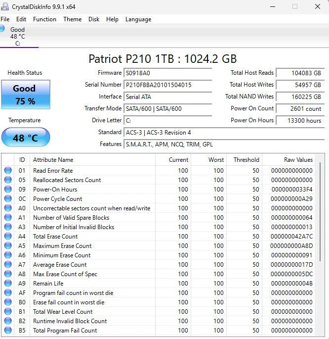Click the Transfer Mode field

(168, 109)
